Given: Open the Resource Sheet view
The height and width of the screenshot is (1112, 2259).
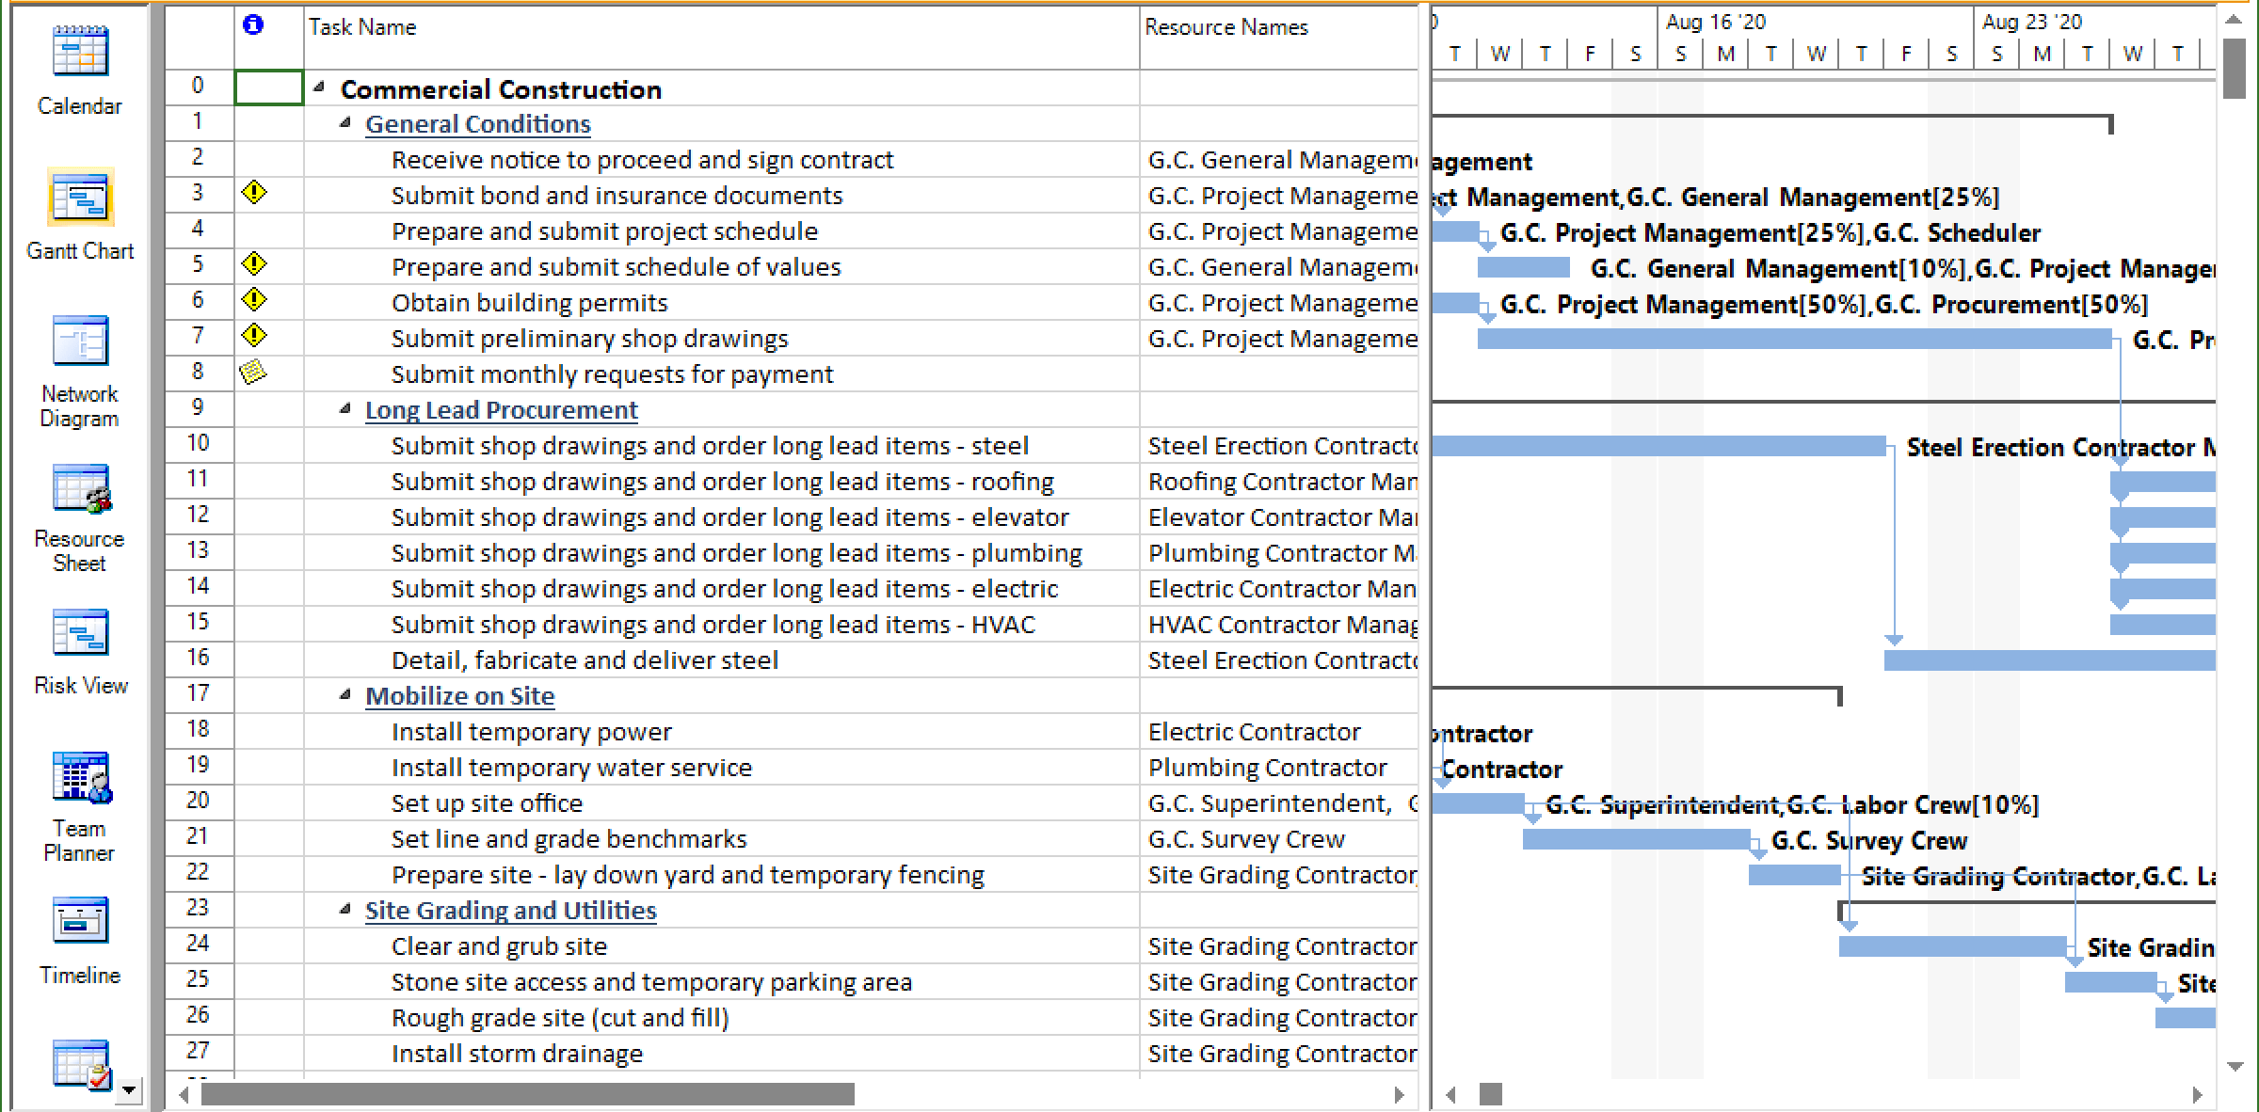Looking at the screenshot, I should [x=80, y=489].
